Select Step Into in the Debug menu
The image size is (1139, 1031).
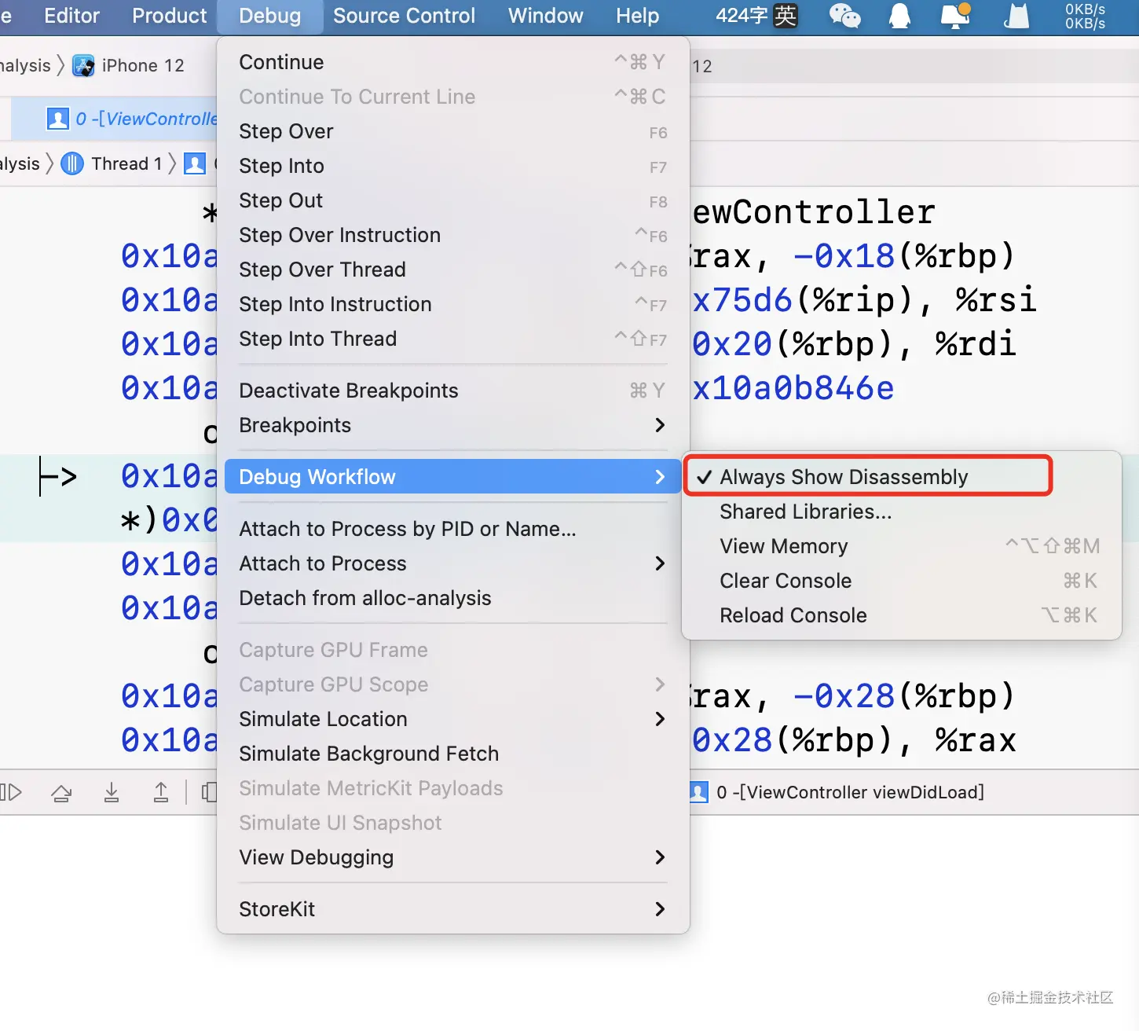pos(452,166)
